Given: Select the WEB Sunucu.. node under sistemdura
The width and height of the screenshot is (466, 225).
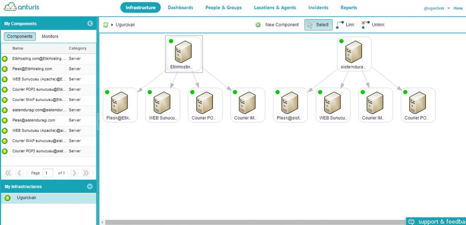Looking at the screenshot, I should 333,105.
